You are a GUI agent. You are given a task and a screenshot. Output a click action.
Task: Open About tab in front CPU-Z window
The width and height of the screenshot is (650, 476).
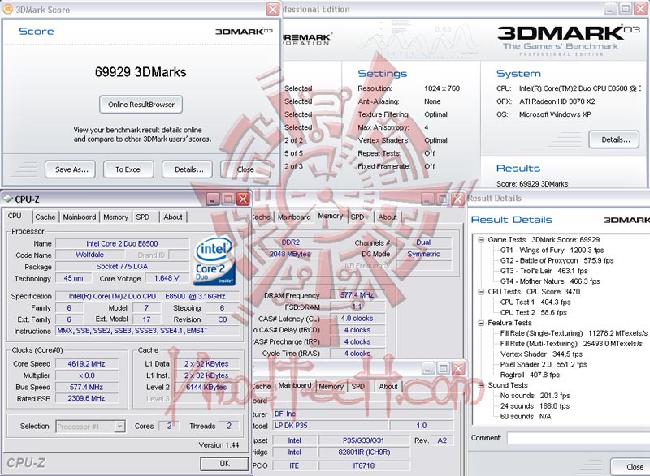pyautogui.click(x=173, y=217)
